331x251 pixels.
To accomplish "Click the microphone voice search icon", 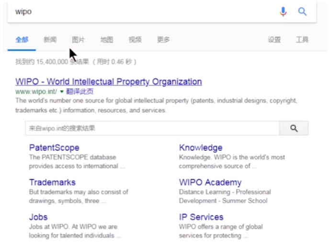I will [283, 11].
